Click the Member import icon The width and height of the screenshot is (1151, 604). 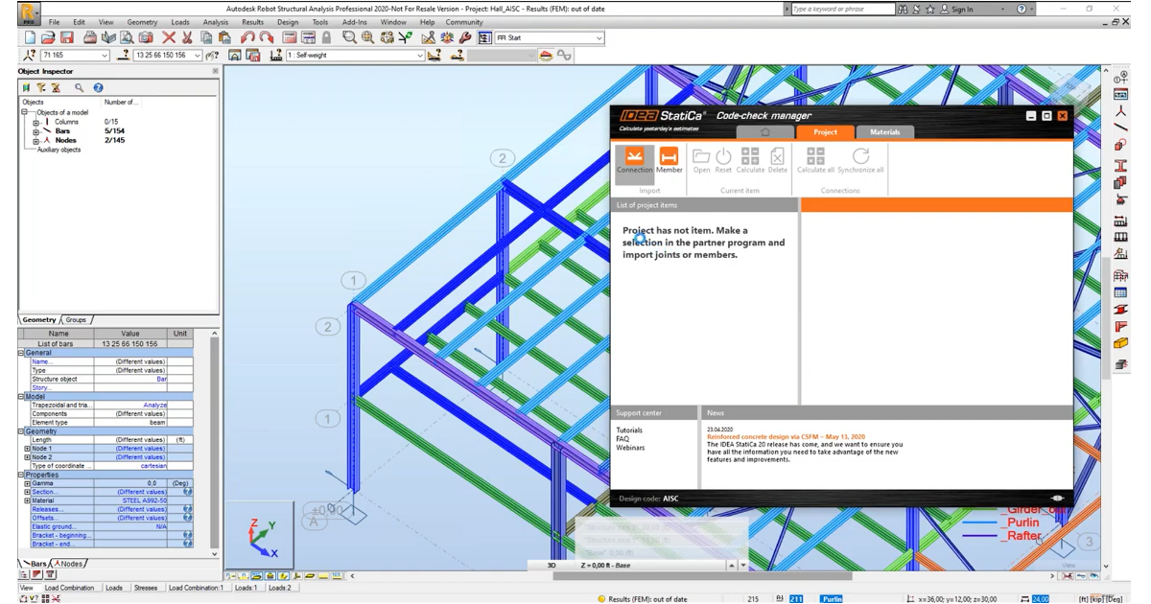pos(669,159)
